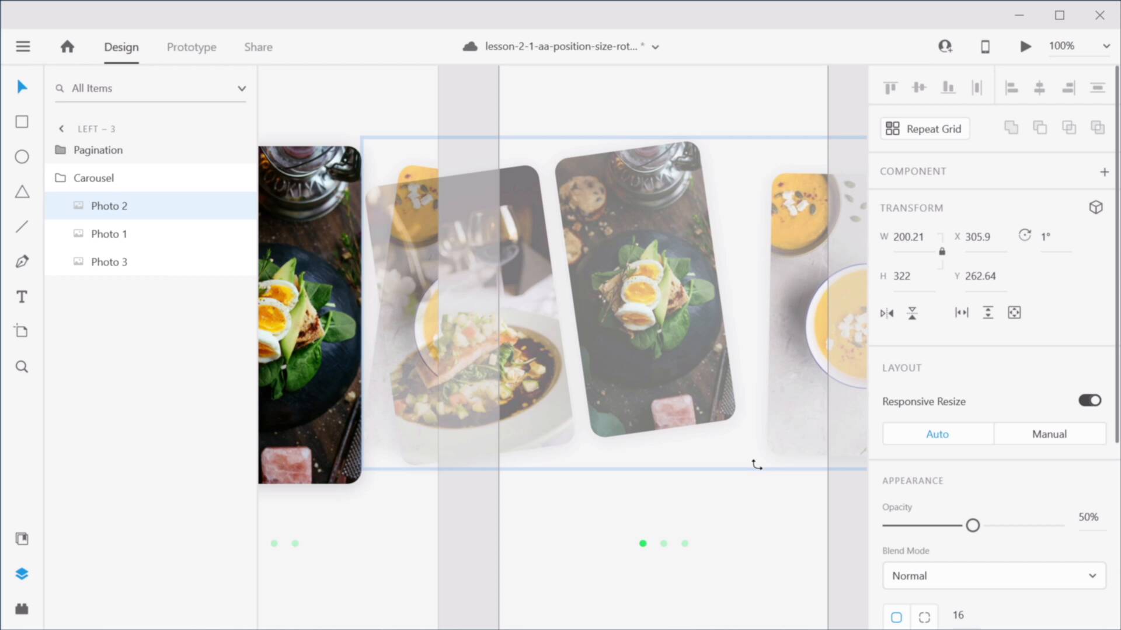Select the Rectangle tool
This screenshot has width=1121, height=630.
pyautogui.click(x=22, y=122)
